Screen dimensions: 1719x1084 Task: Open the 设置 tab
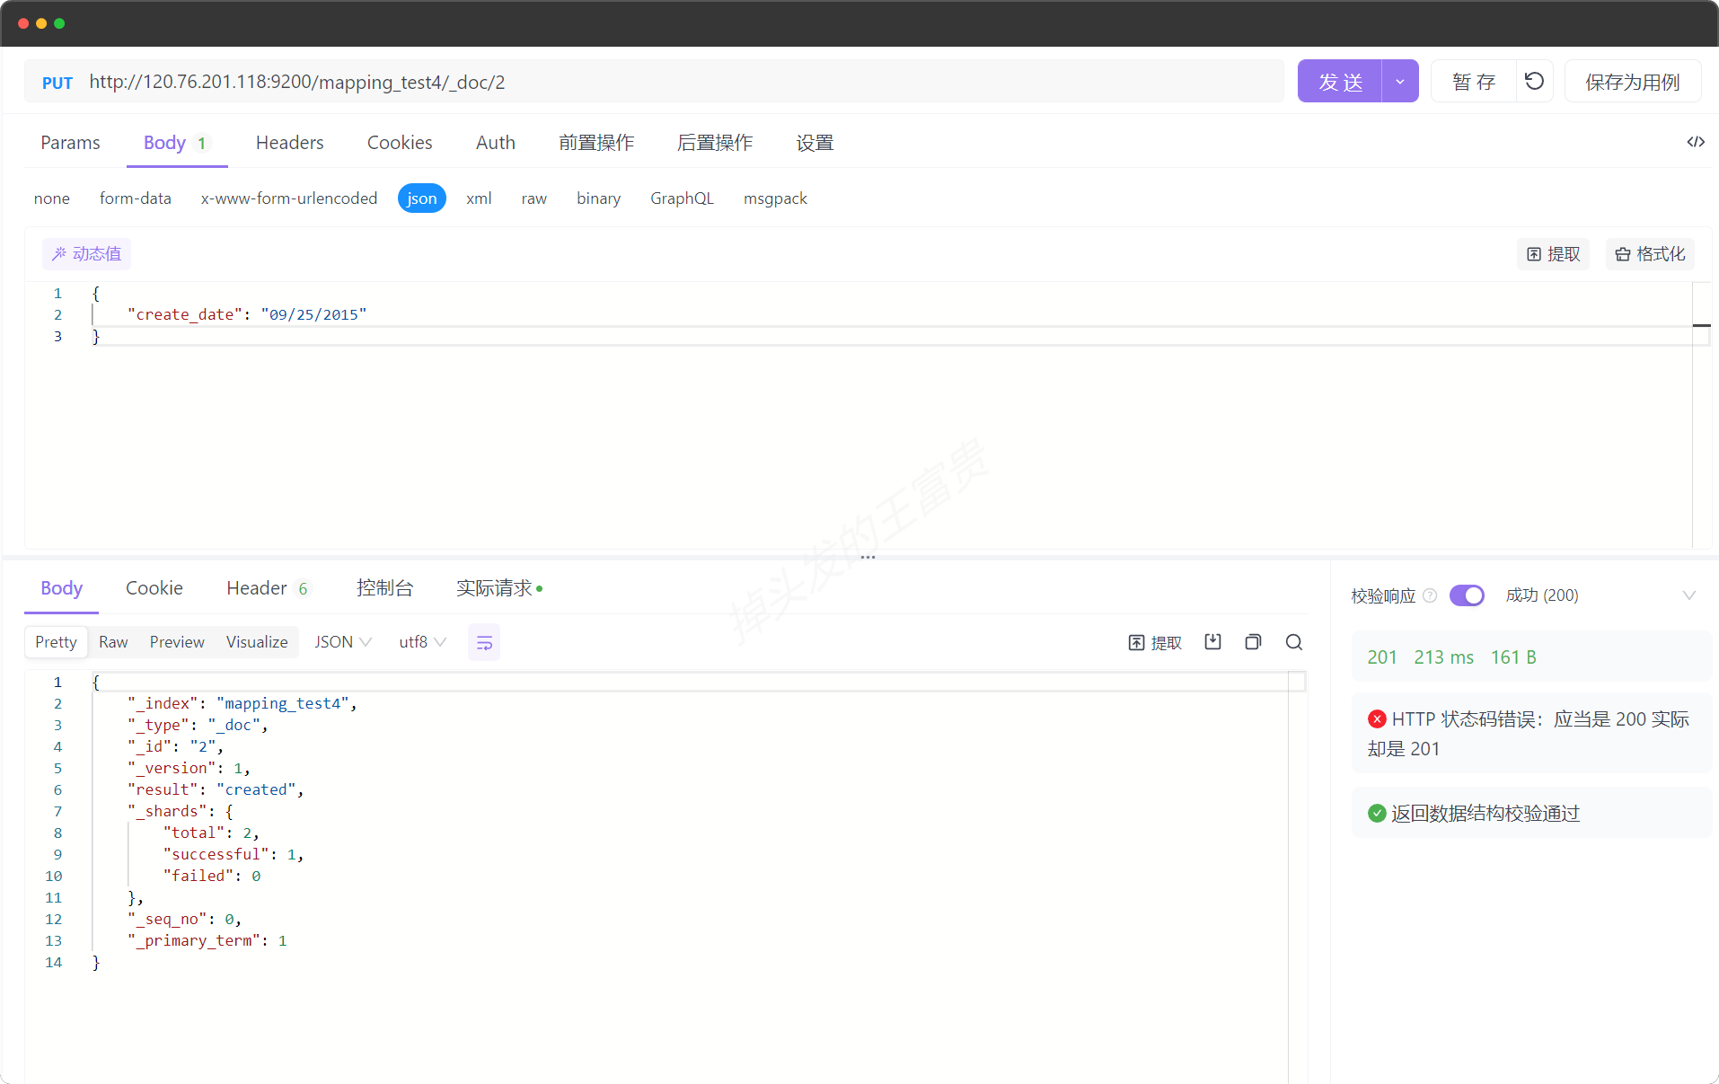pos(815,143)
